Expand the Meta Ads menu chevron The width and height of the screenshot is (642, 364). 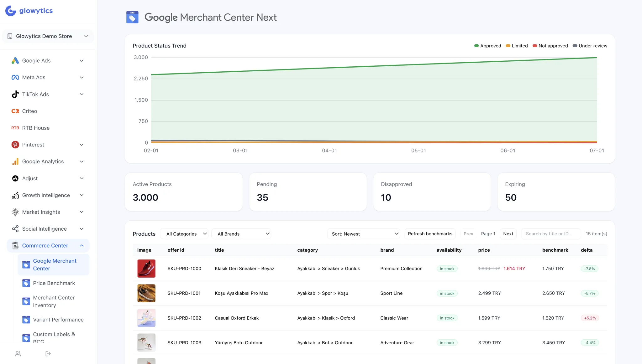click(x=82, y=77)
